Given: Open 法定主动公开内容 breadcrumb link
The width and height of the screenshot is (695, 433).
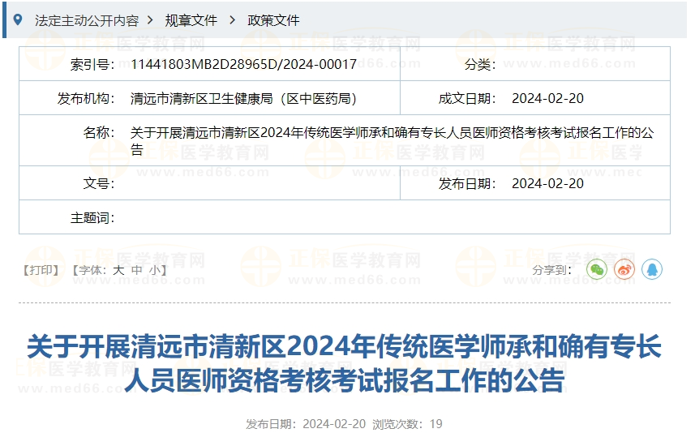Looking at the screenshot, I should tap(86, 20).
